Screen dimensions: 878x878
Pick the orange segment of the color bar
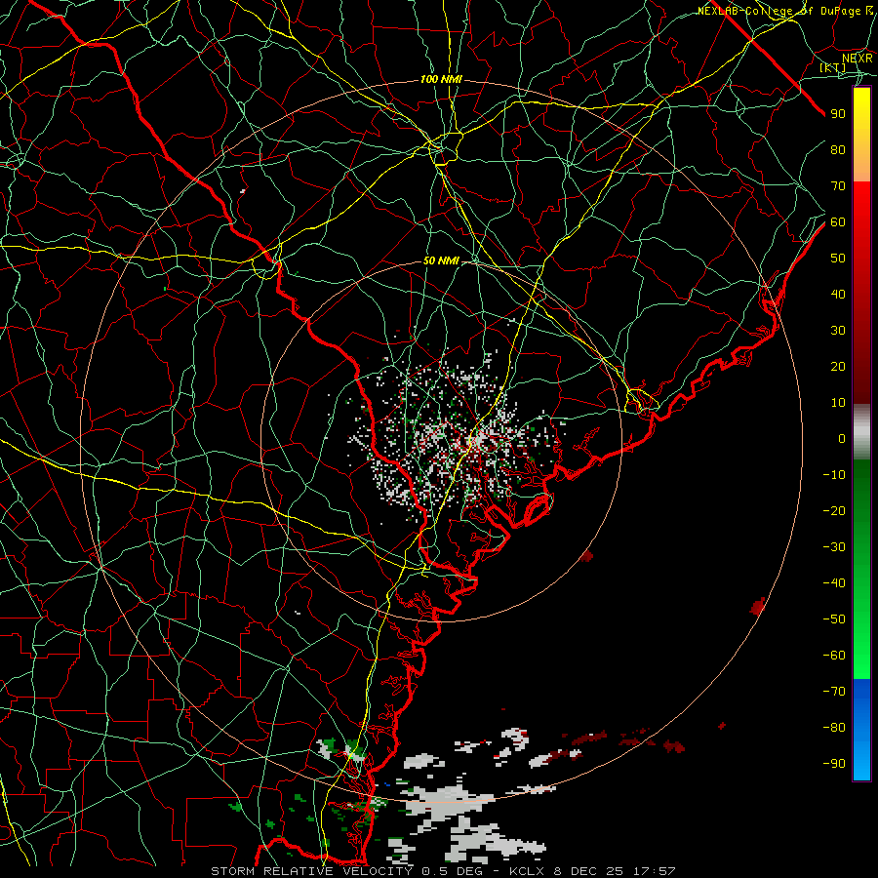pos(861,166)
